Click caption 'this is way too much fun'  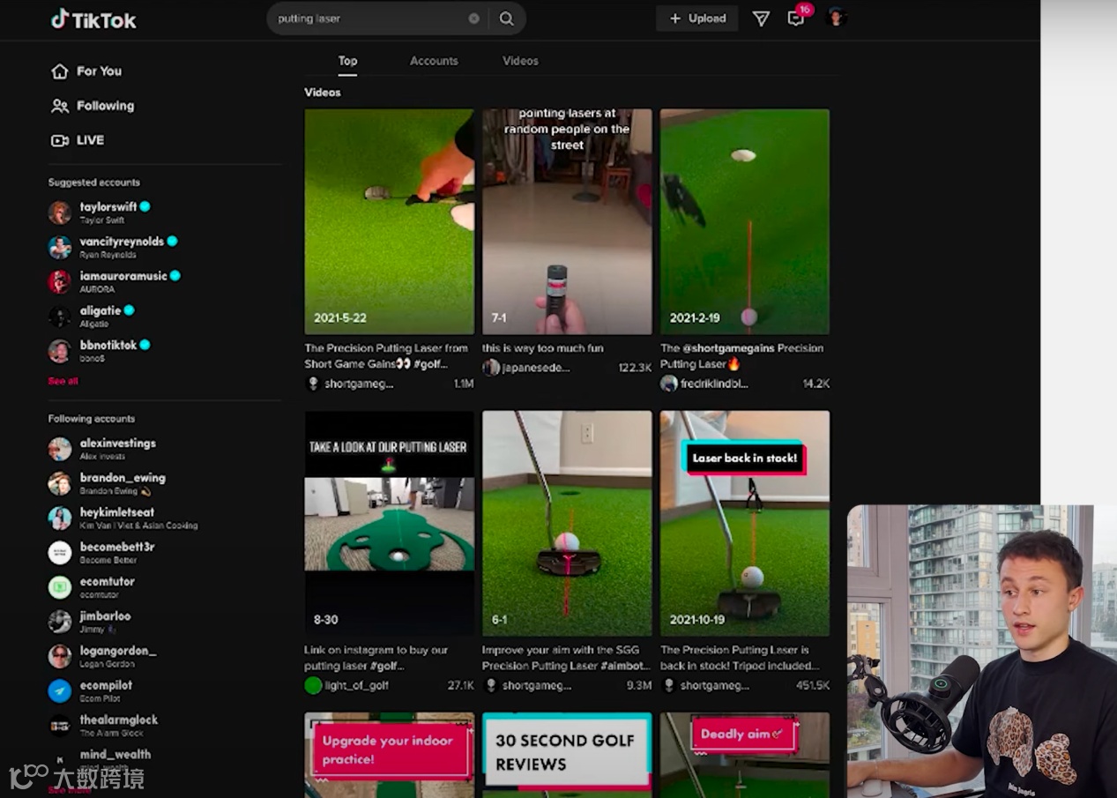coord(543,348)
